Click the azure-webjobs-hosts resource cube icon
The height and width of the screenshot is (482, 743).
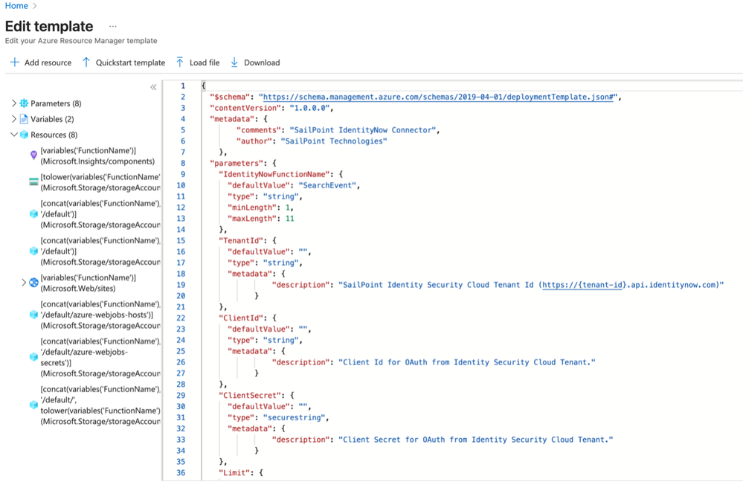[x=33, y=315]
